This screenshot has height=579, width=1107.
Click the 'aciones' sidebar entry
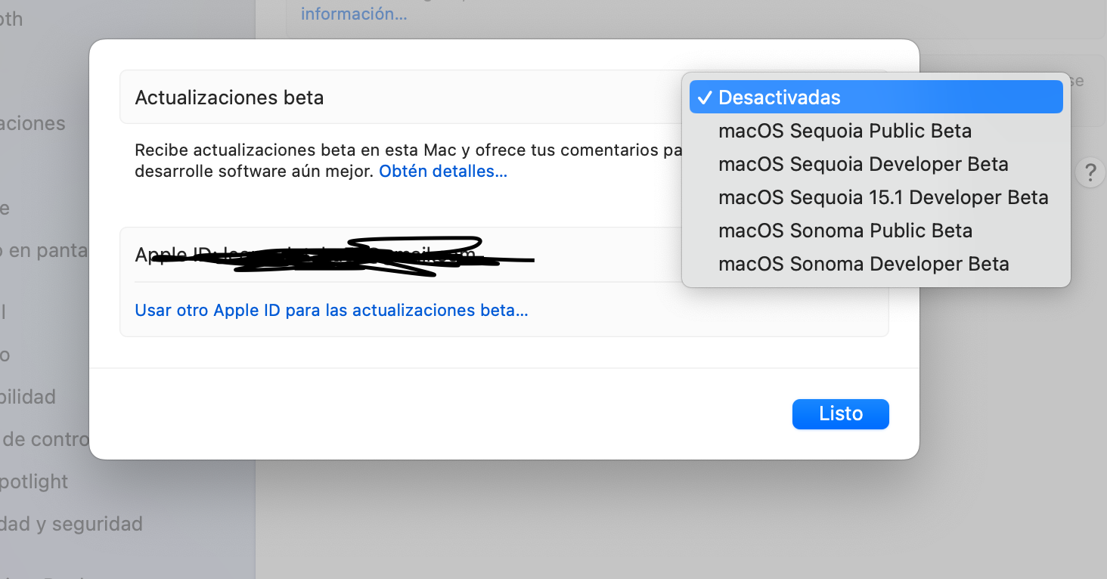coord(33,123)
